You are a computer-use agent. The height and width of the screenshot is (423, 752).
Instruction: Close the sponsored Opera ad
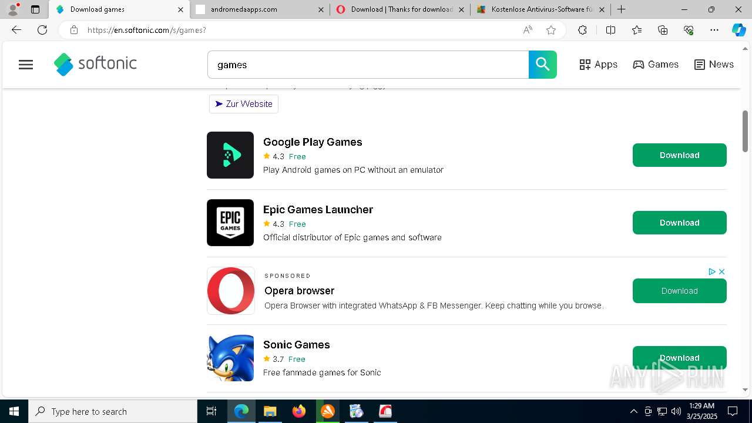click(721, 271)
